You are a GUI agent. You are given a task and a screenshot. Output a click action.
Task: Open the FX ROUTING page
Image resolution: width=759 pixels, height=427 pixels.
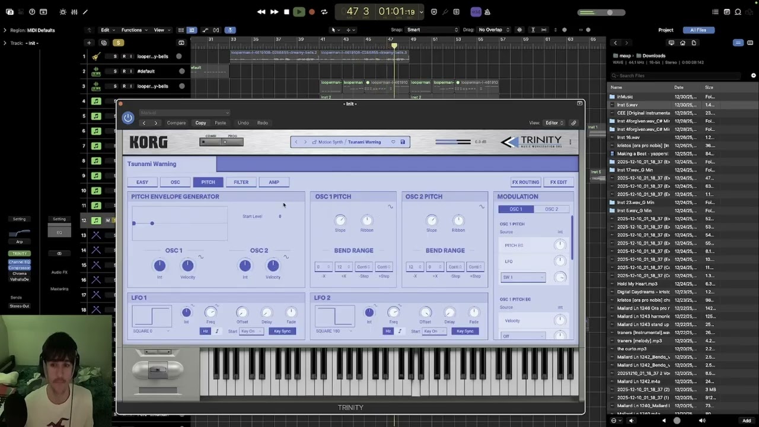(x=525, y=182)
